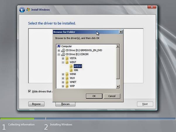Collapse the WIN7 folder node
The width and height of the screenshot is (176, 132).
pyautogui.click(x=63, y=62)
